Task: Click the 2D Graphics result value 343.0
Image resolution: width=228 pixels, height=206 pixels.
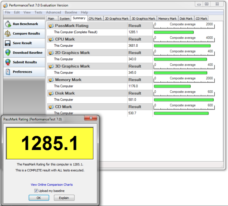Action: (132, 59)
